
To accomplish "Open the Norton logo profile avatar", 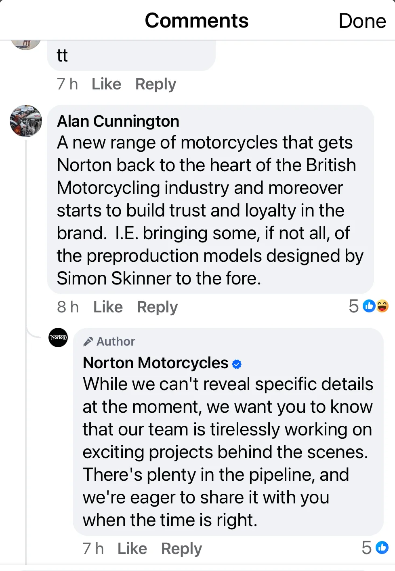I will coord(58,338).
